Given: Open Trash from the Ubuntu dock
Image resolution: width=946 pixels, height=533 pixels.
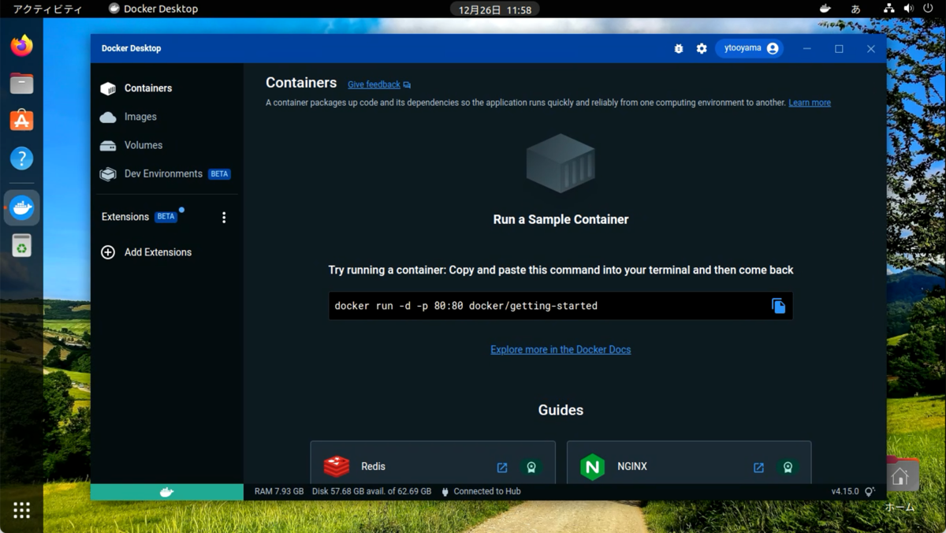Looking at the screenshot, I should coord(21,246).
